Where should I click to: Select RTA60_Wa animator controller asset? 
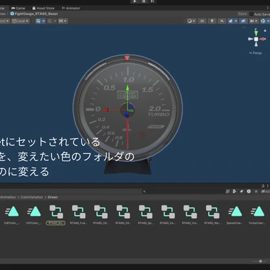click(x=213, y=214)
